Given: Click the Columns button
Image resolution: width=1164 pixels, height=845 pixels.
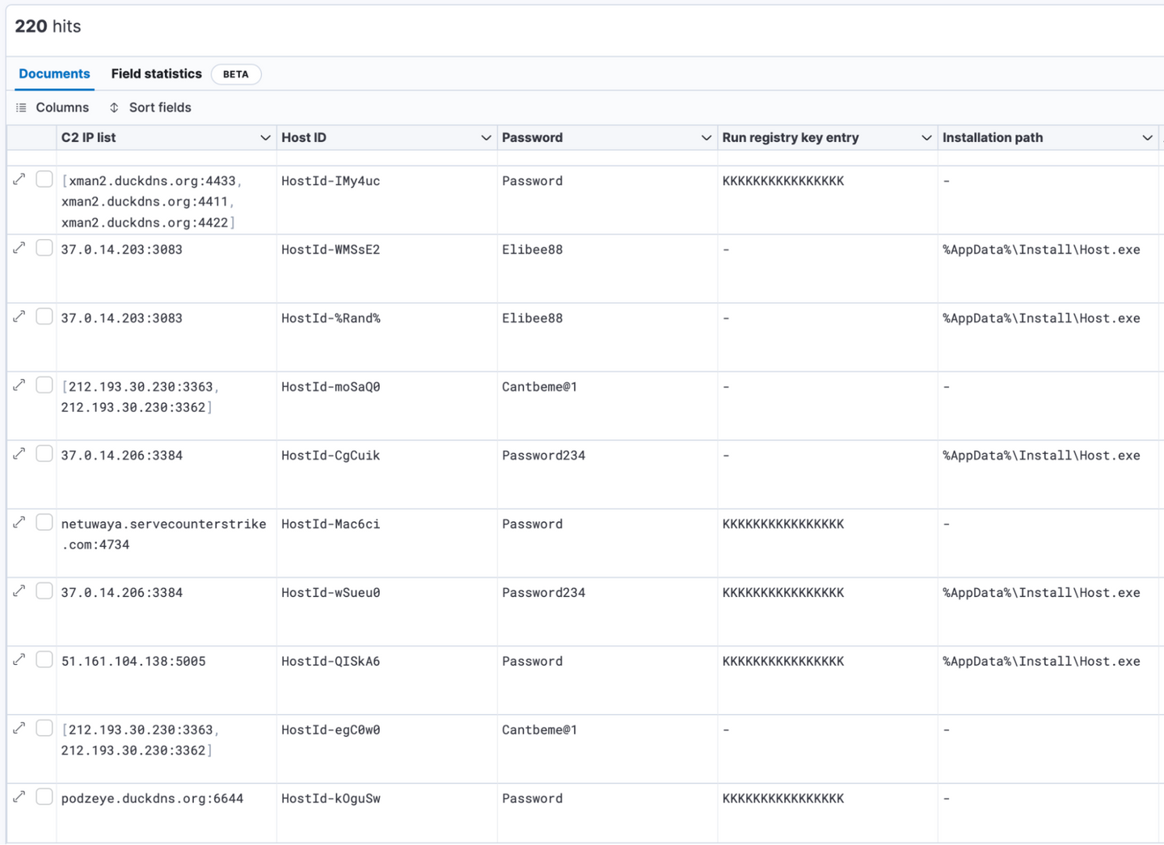Looking at the screenshot, I should pyautogui.click(x=53, y=107).
